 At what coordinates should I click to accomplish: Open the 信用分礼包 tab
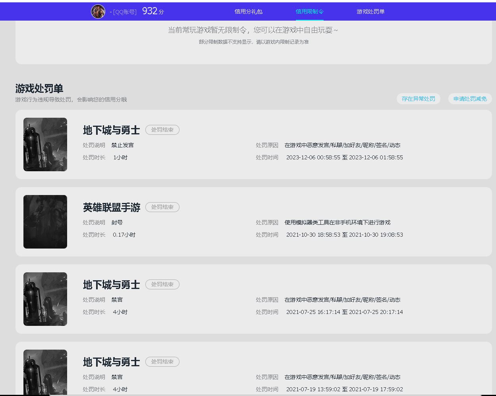tap(248, 11)
